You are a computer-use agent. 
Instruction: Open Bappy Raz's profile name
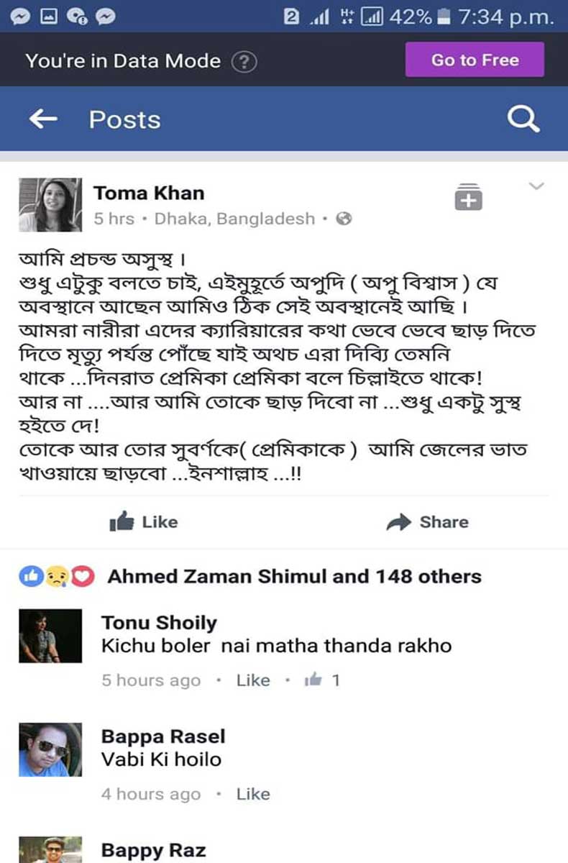point(153,850)
